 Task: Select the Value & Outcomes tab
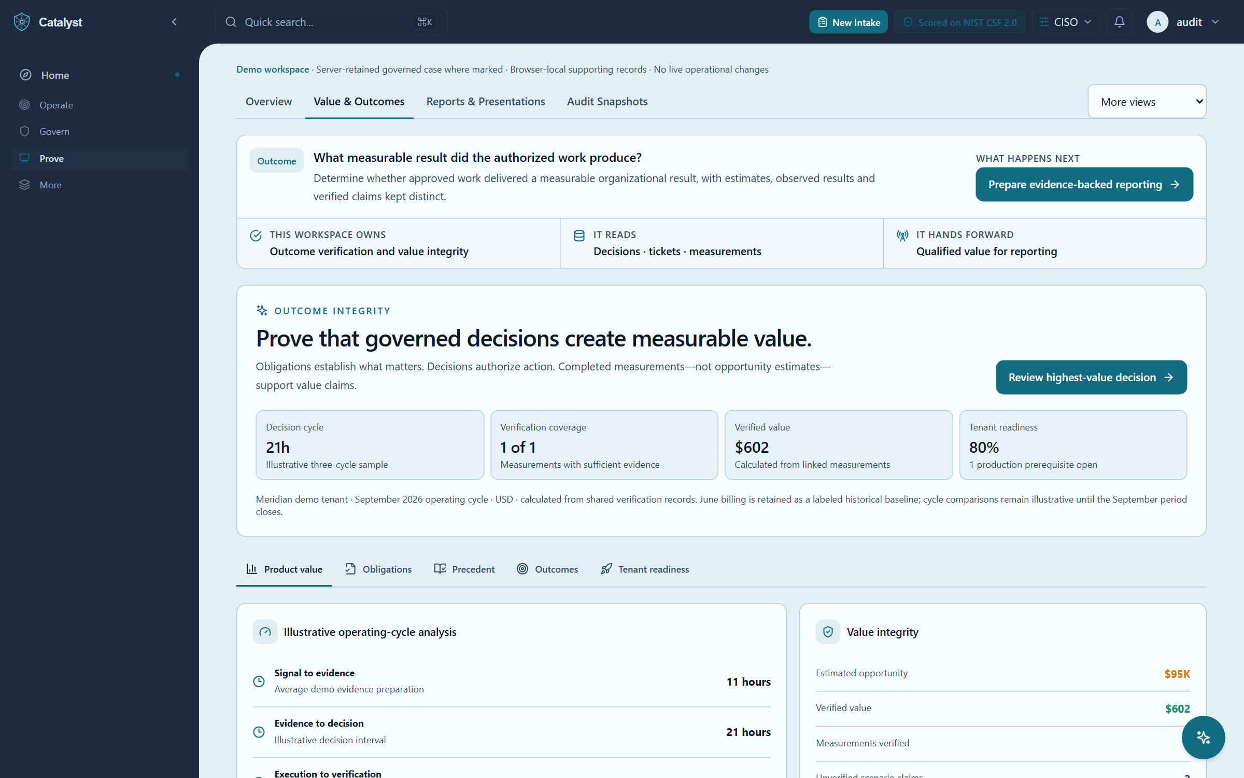[359, 102]
